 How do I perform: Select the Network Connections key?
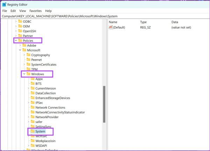pos(50,108)
